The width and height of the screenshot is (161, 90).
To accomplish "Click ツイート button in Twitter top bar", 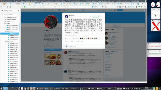I will tap(120, 10).
